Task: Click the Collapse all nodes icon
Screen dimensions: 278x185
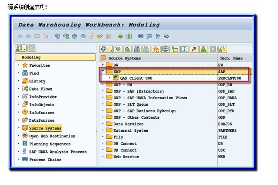Action: coord(127,49)
